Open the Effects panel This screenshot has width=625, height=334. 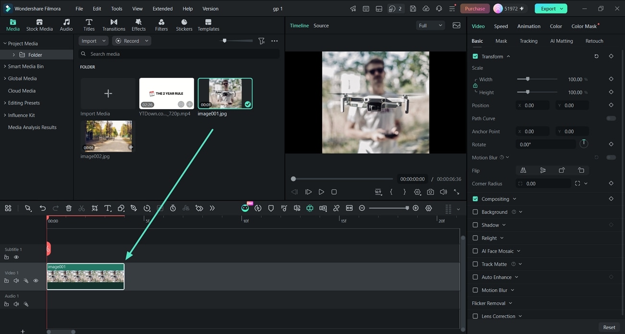(x=138, y=25)
